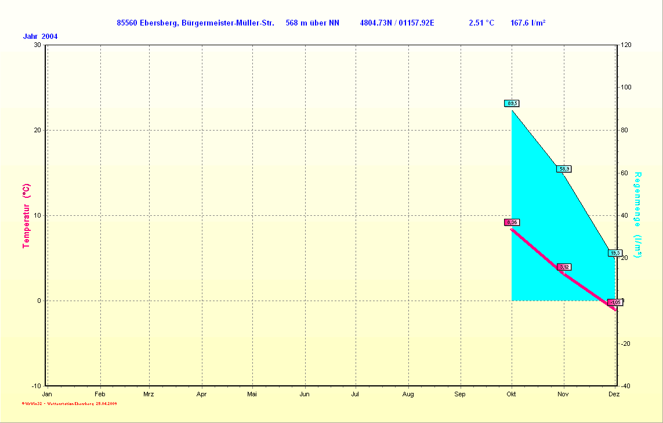The height and width of the screenshot is (423, 663).
Task: Click the Jun month axis label
Action: tap(305, 395)
